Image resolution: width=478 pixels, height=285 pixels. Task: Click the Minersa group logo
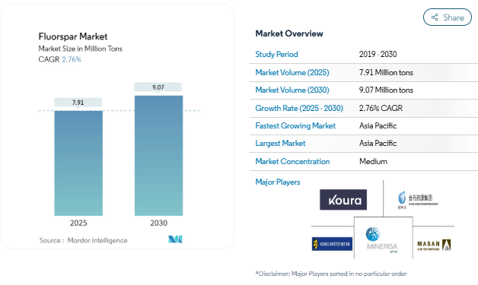pyautogui.click(x=382, y=239)
